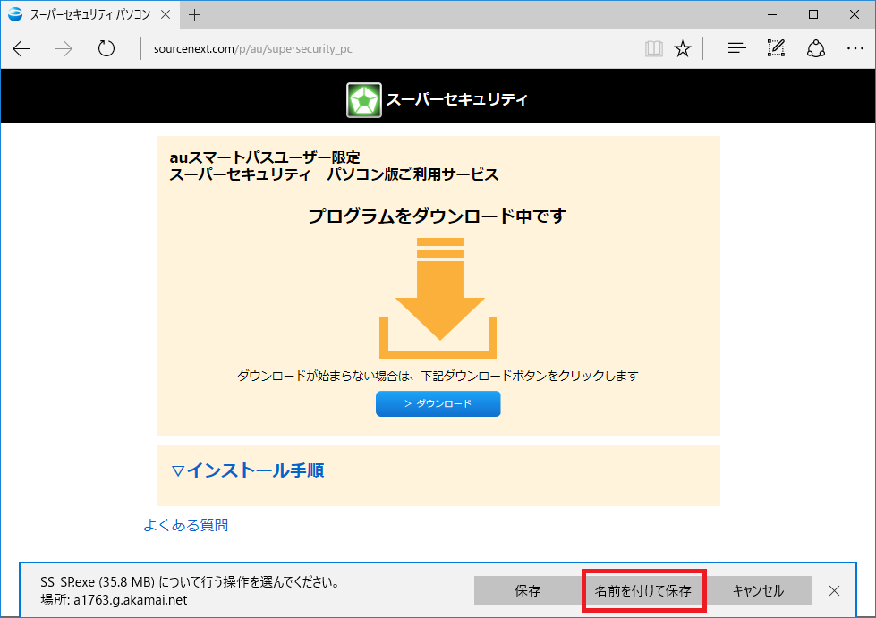Choose 名前を付けて保存 in download bar
Viewport: 876px width, 618px height.
(x=643, y=590)
